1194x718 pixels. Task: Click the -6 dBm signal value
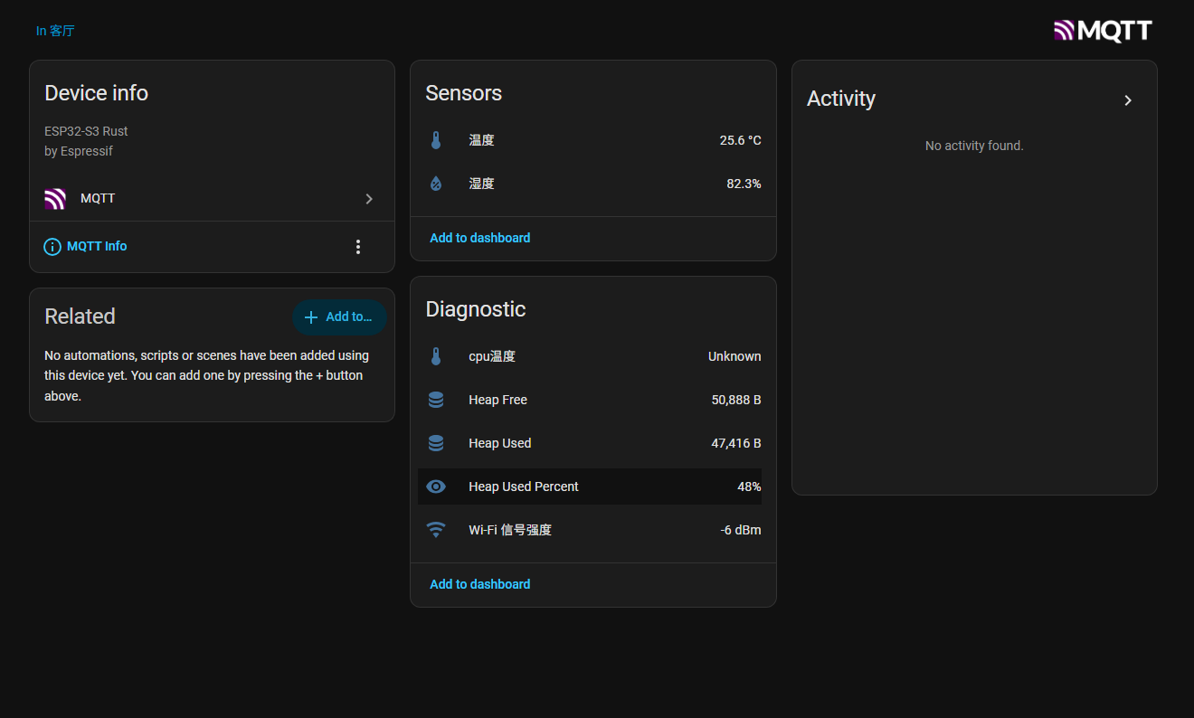pos(741,530)
